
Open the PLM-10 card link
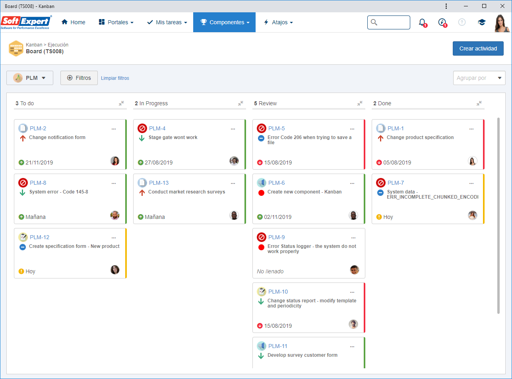278,292
